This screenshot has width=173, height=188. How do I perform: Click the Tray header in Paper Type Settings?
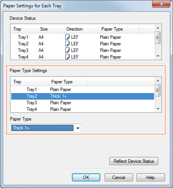[30, 82]
